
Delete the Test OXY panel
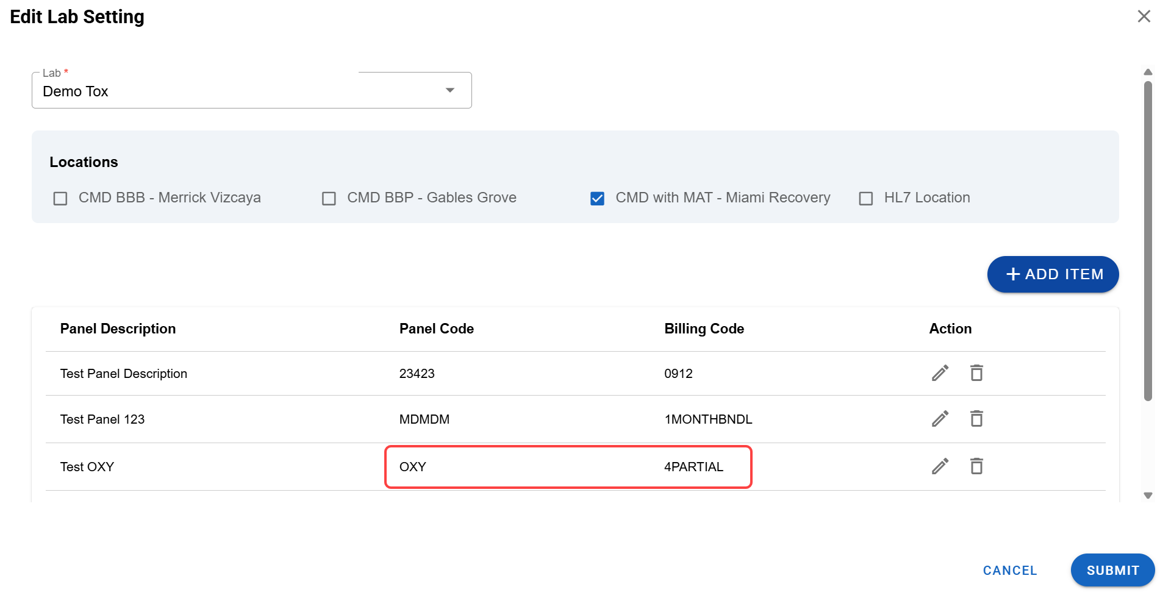[x=976, y=466]
